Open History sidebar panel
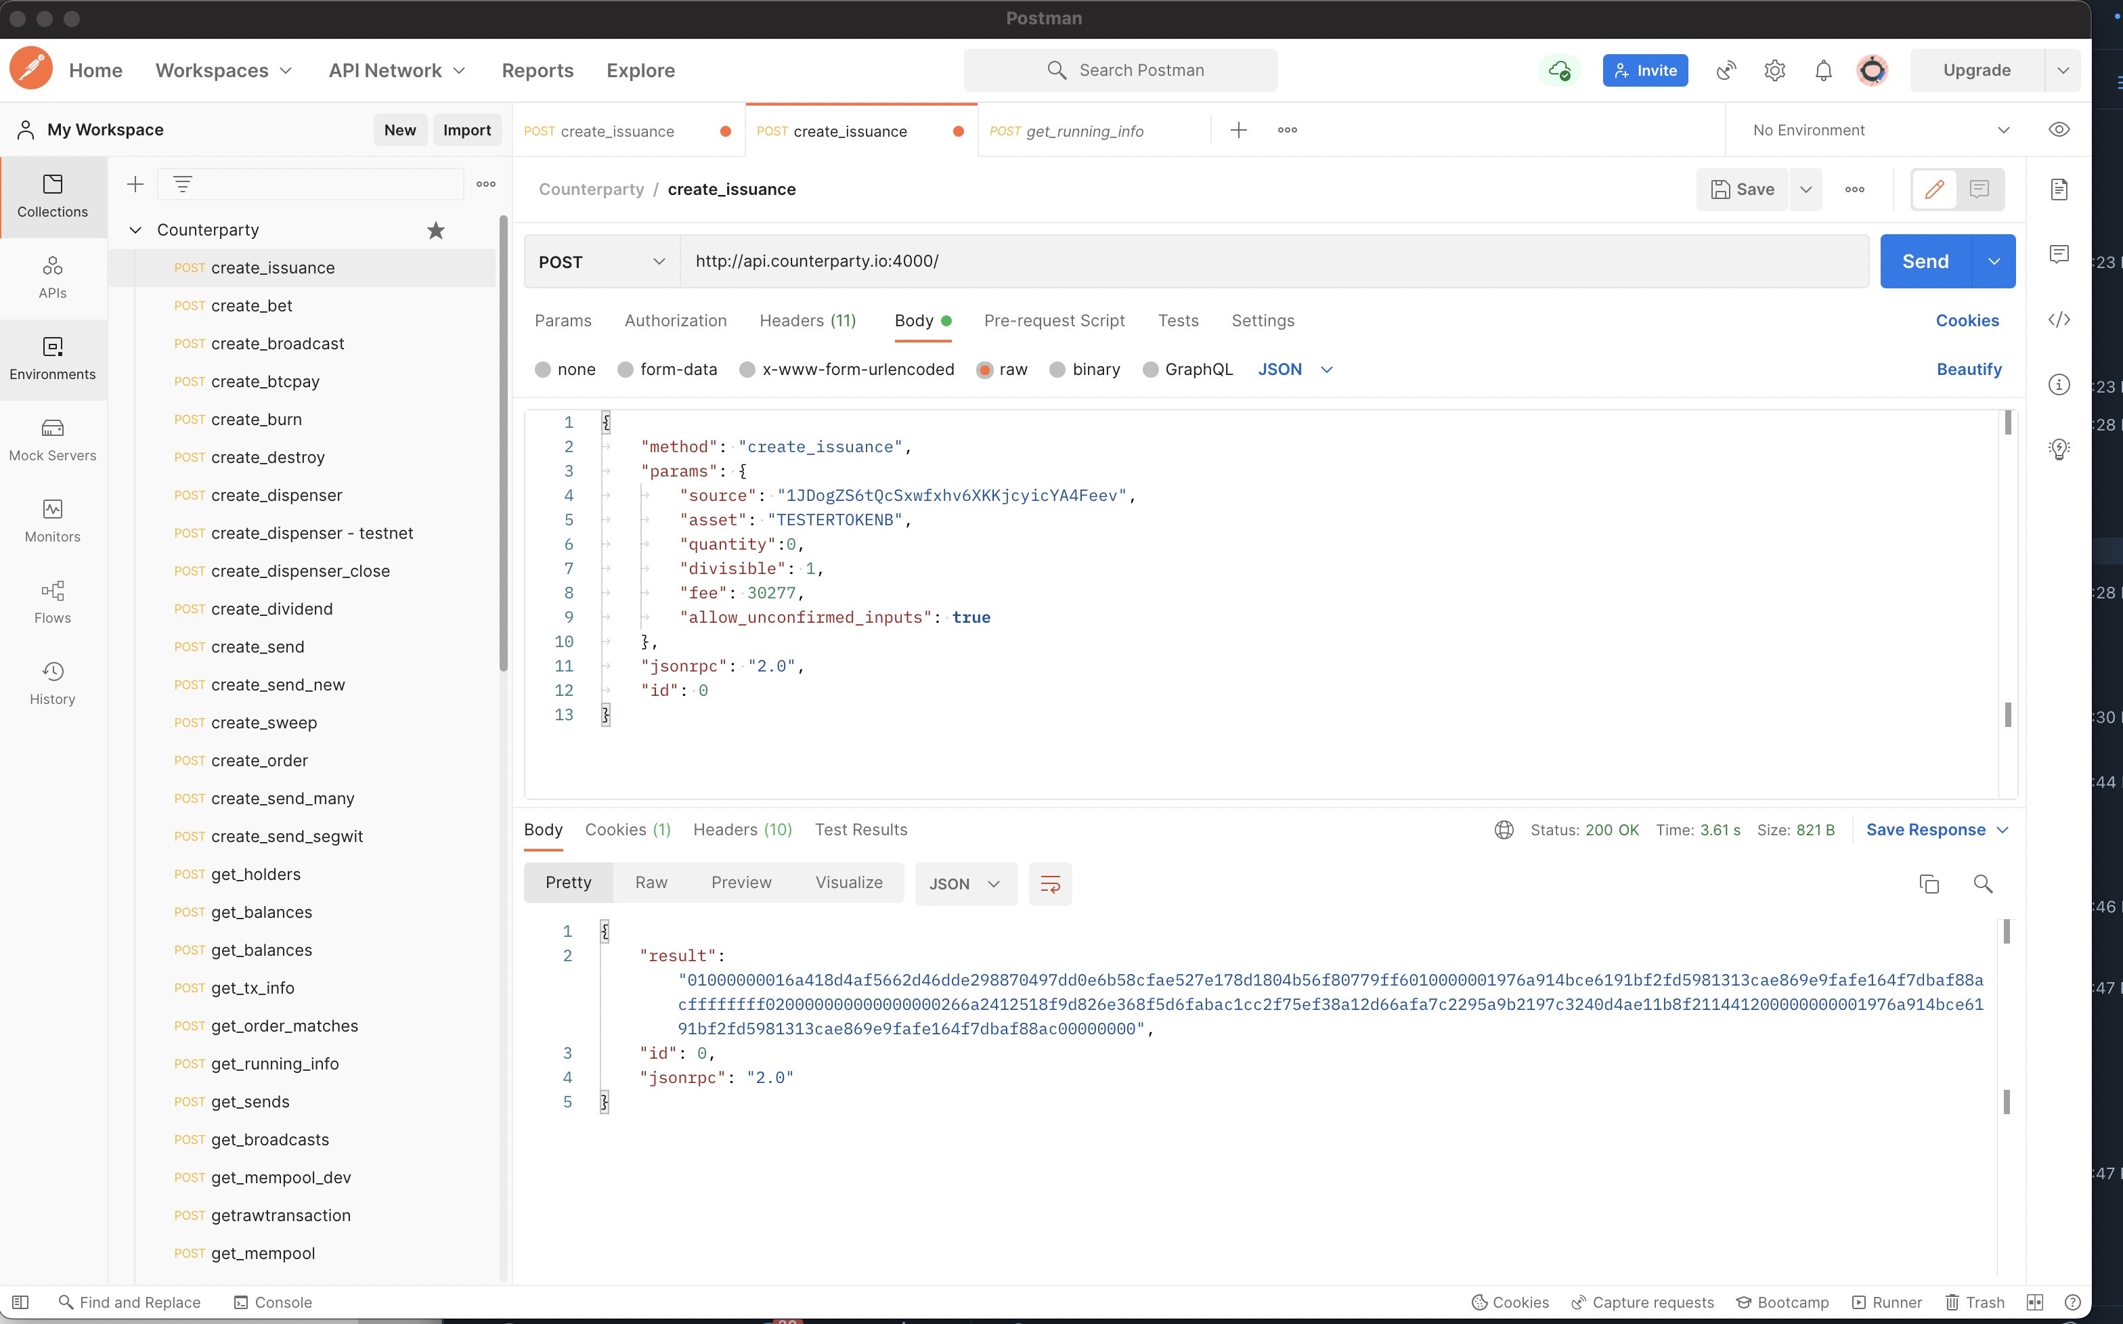 coord(53,684)
